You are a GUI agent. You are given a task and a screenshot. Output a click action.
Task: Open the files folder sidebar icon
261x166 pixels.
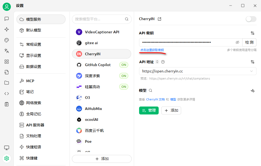pos(7,83)
